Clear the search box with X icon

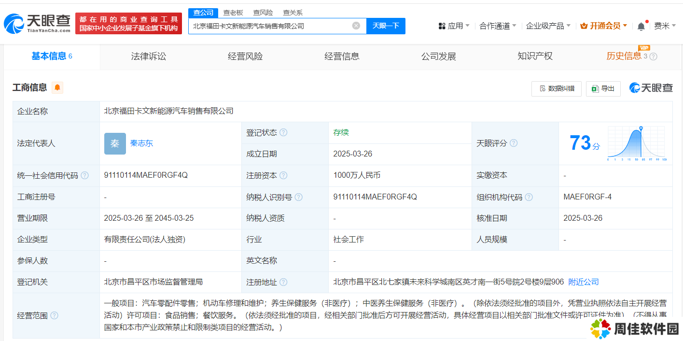(x=356, y=26)
